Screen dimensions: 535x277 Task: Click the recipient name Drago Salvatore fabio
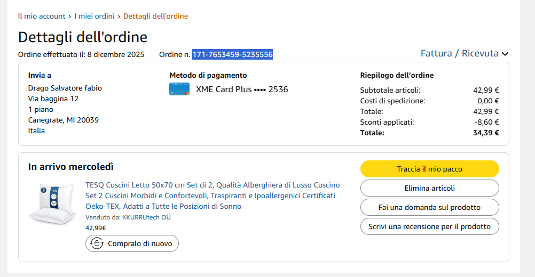(65, 88)
